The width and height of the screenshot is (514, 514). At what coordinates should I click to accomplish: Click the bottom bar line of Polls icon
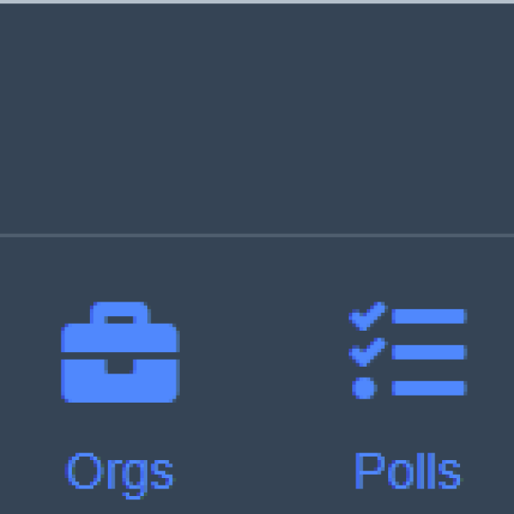429,388
